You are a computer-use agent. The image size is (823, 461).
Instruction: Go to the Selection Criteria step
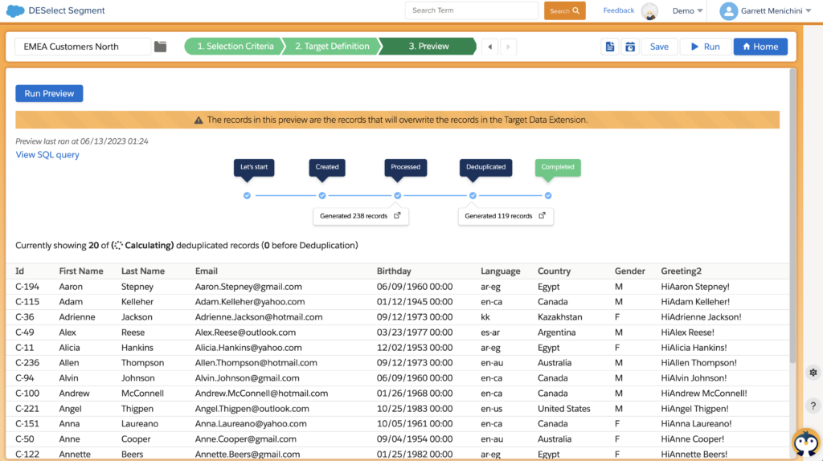coord(234,47)
